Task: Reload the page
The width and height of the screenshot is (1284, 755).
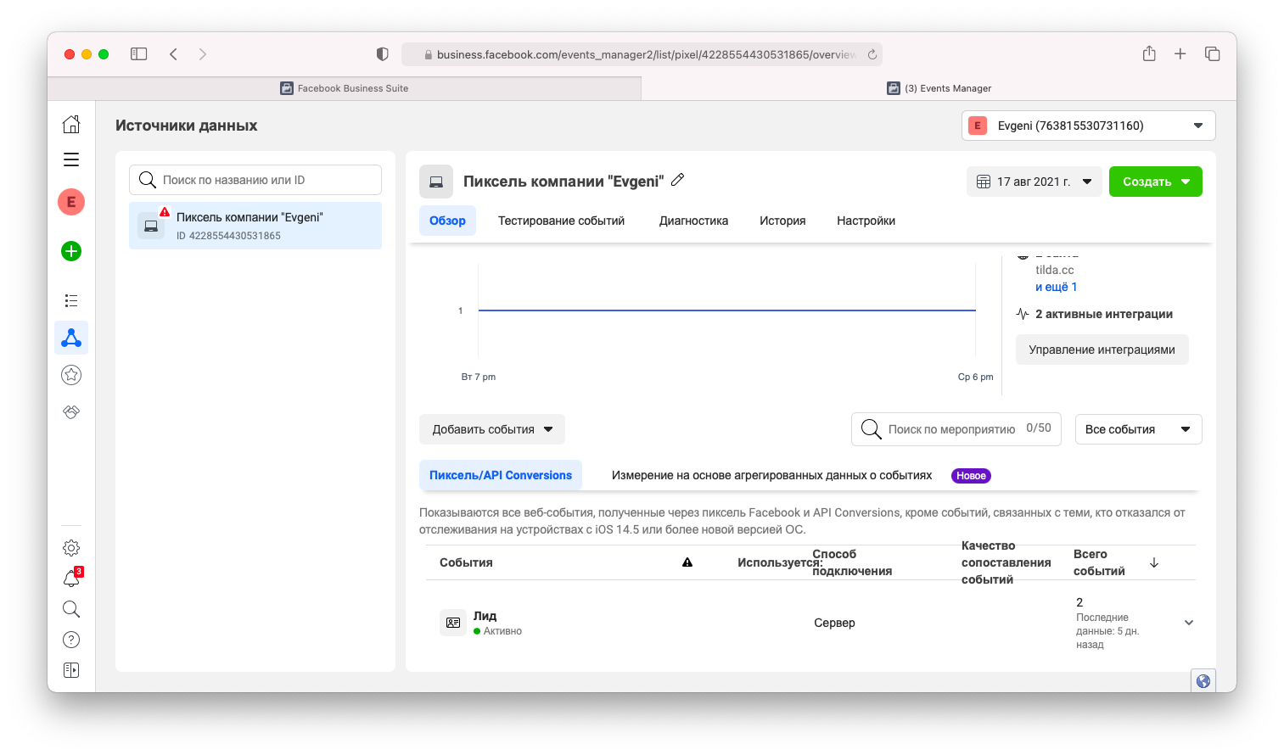Action: [872, 54]
